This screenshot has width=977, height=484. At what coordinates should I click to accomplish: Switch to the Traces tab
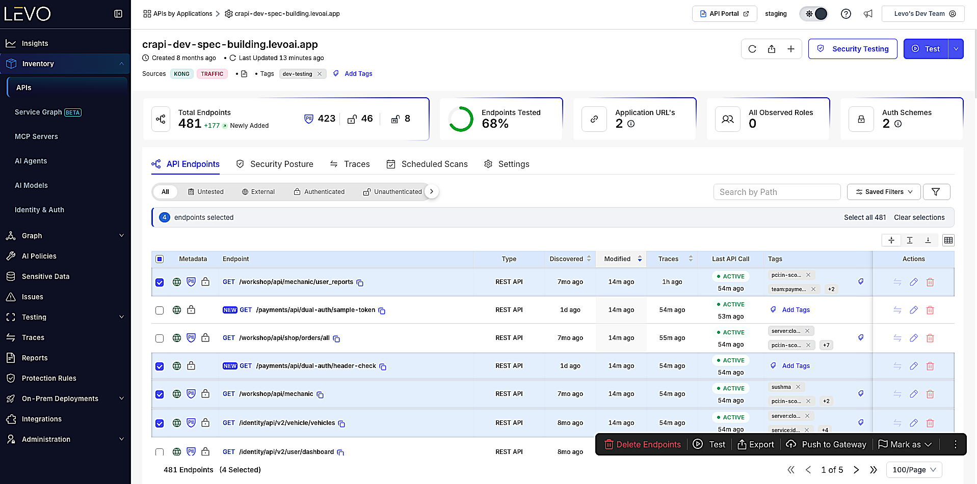click(350, 164)
